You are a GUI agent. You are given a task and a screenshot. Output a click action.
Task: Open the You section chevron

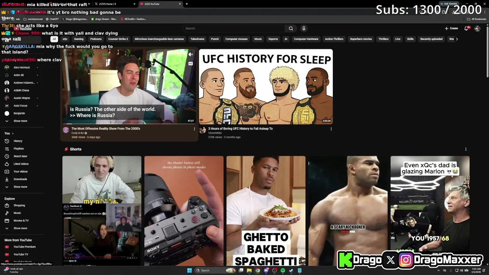click(13, 133)
